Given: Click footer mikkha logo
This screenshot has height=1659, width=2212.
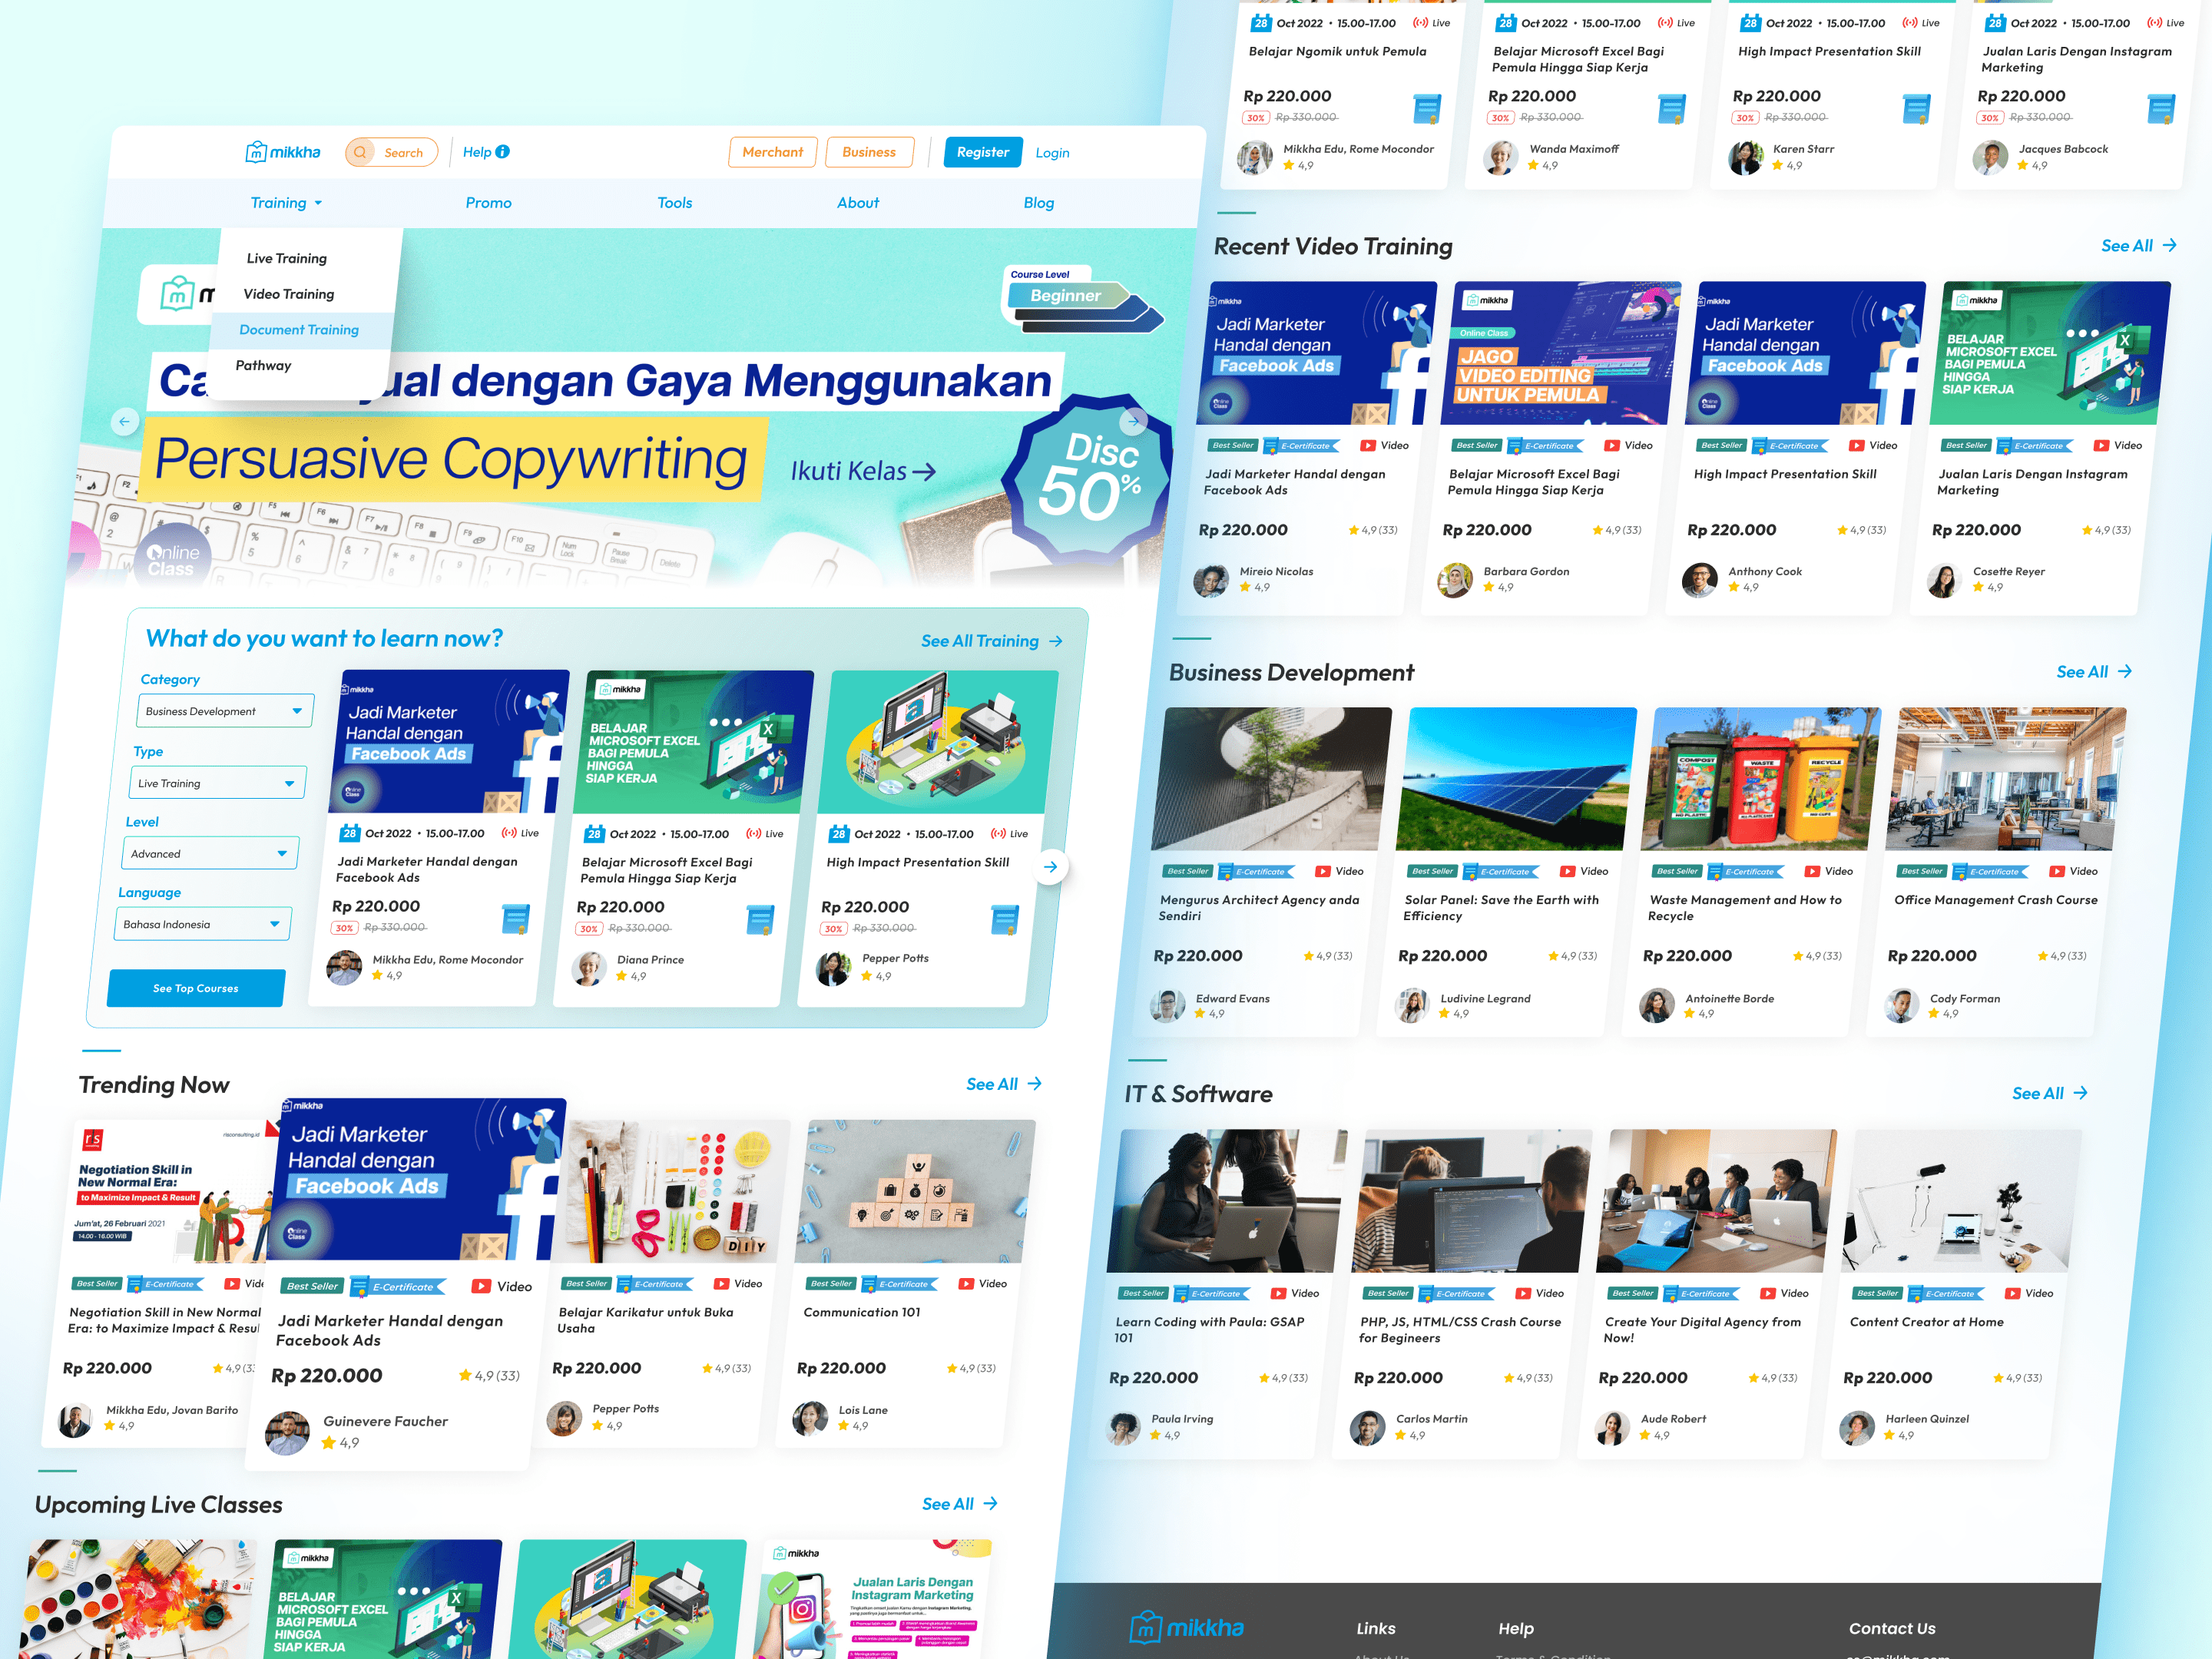Looking at the screenshot, I should (x=1186, y=1628).
